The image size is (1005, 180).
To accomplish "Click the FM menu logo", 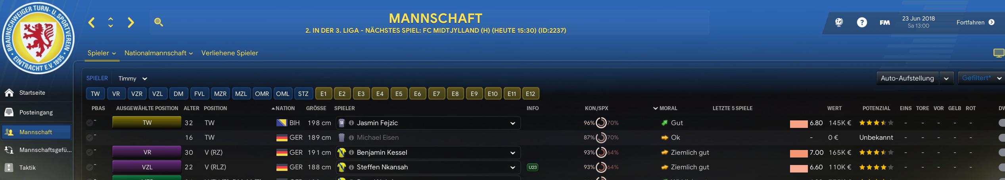I will [884, 22].
